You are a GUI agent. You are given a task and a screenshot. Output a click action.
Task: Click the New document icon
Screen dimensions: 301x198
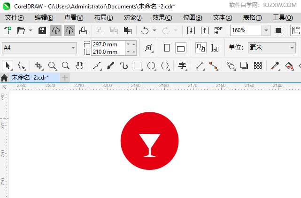8,30
